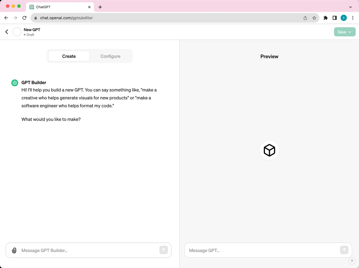Focus the Message GPT Builder input field
359x268 pixels.
89,250
